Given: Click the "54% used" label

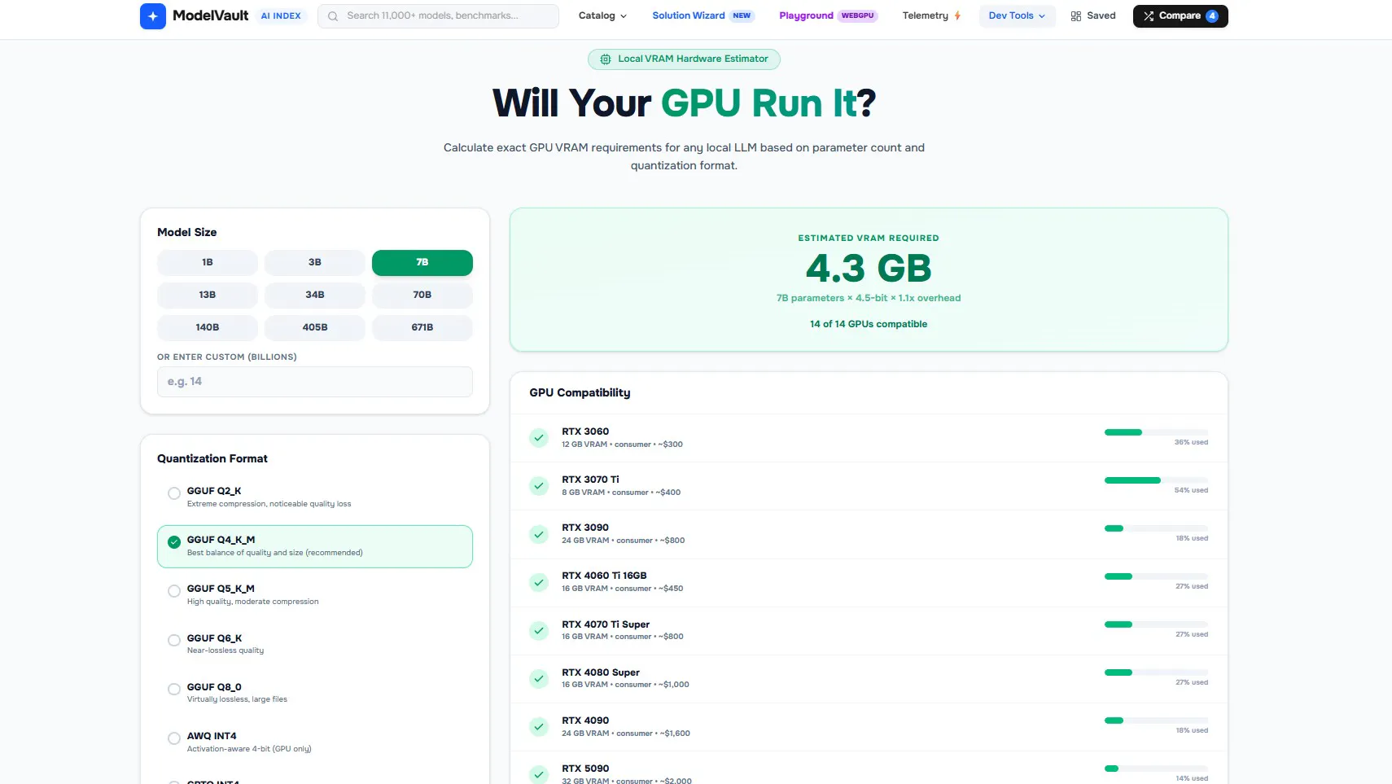Looking at the screenshot, I should (1191, 490).
